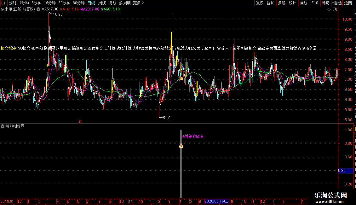356x205 pixels.
Task: Click the 区块链 concept sector
Action: click(218, 48)
